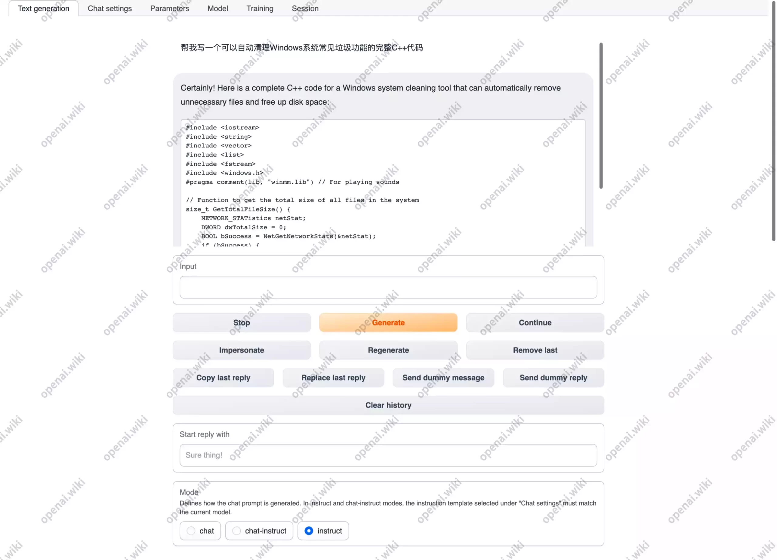The image size is (777, 560).
Task: Enable the instruct mode radio button
Action: 309,531
